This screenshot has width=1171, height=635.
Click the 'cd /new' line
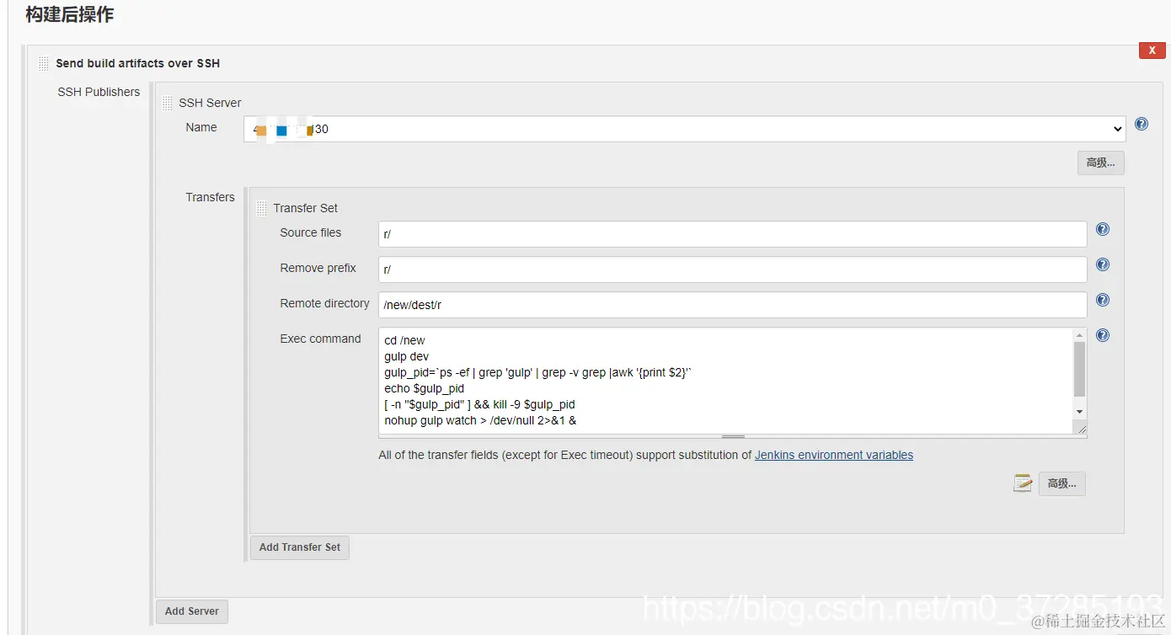[405, 340]
